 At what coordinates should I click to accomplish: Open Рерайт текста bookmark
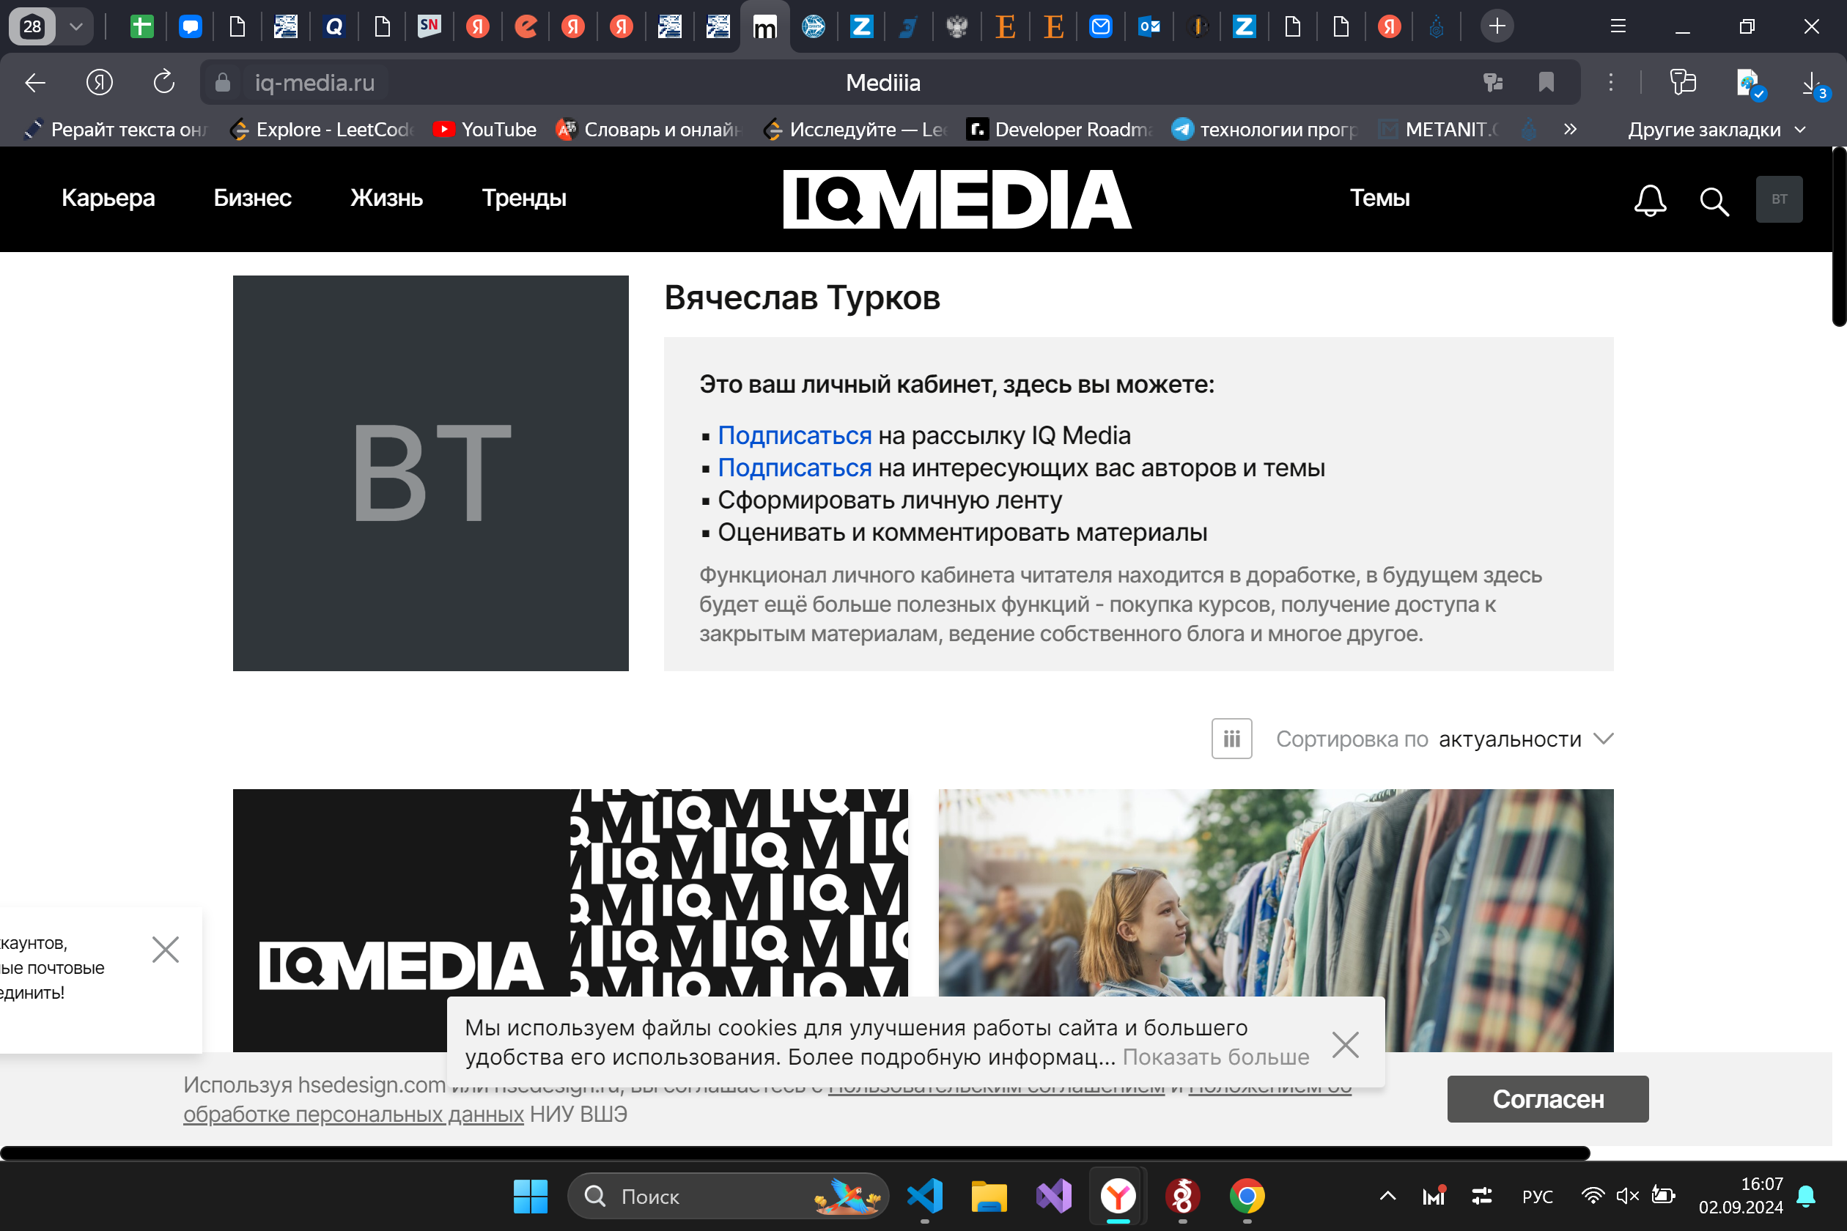click(x=114, y=130)
